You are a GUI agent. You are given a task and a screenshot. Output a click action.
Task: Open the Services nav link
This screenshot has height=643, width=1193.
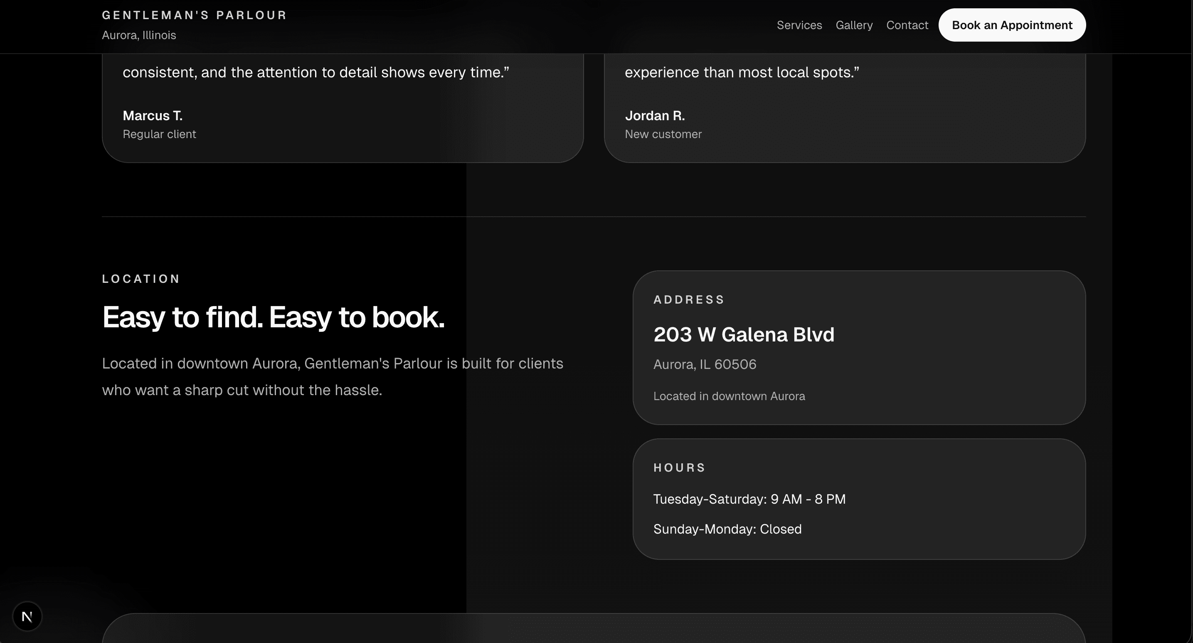click(799, 25)
